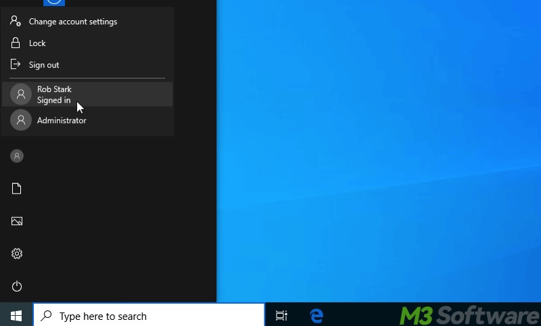Click the person-gear icon for account settings
The height and width of the screenshot is (326, 541).
point(16,22)
